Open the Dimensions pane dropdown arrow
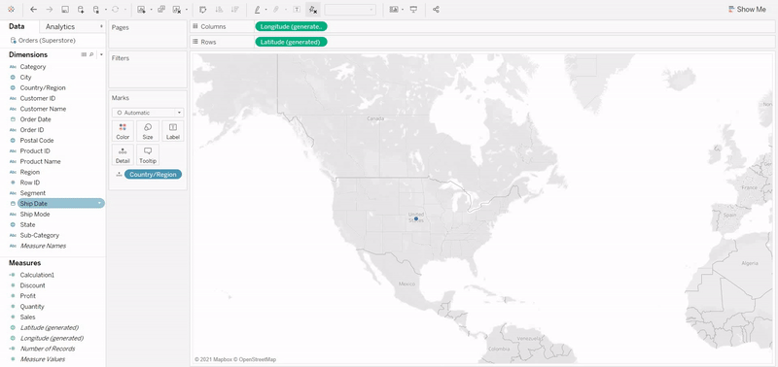Screen dimensions: 778x367 pos(101,54)
